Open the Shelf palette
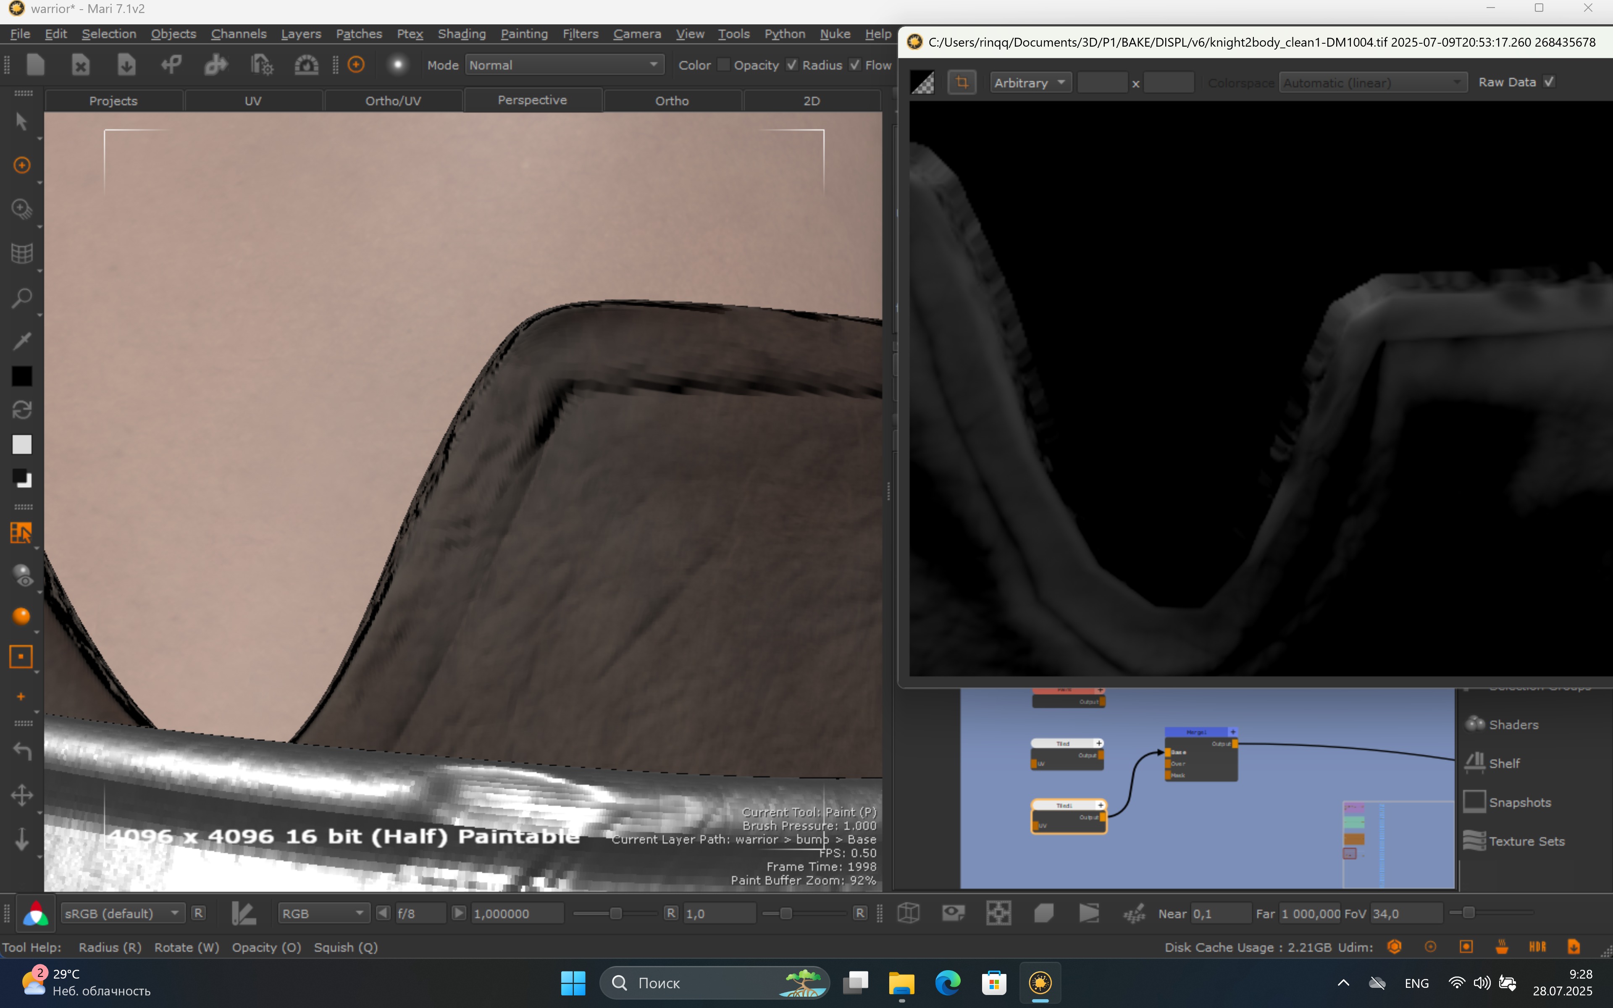Image resolution: width=1613 pixels, height=1008 pixels. coord(1492,763)
